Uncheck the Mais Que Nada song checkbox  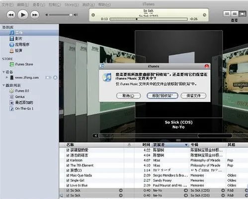(x=68, y=175)
